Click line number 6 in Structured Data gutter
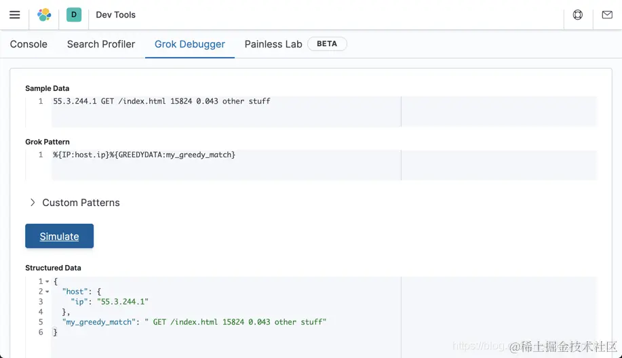 coord(41,332)
